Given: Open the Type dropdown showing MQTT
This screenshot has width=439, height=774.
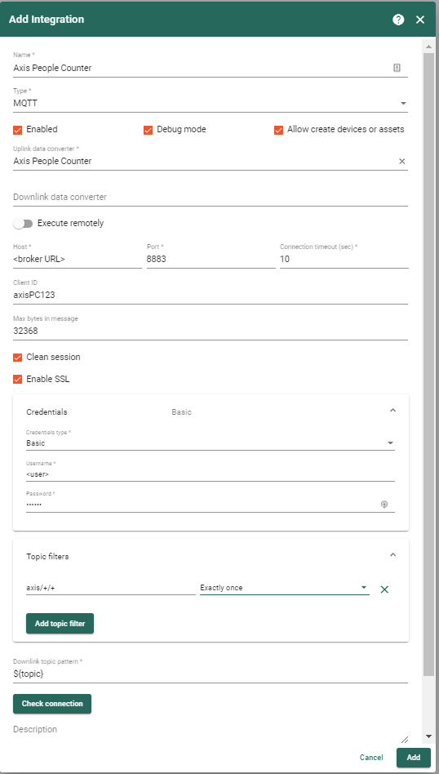Looking at the screenshot, I should point(211,103).
